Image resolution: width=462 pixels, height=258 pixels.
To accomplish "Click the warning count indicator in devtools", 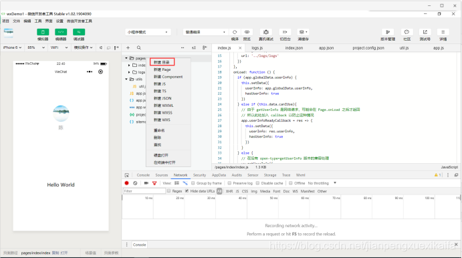I will click(437, 175).
